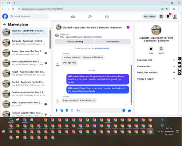Open Quallia conversation in list

click(25, 94)
